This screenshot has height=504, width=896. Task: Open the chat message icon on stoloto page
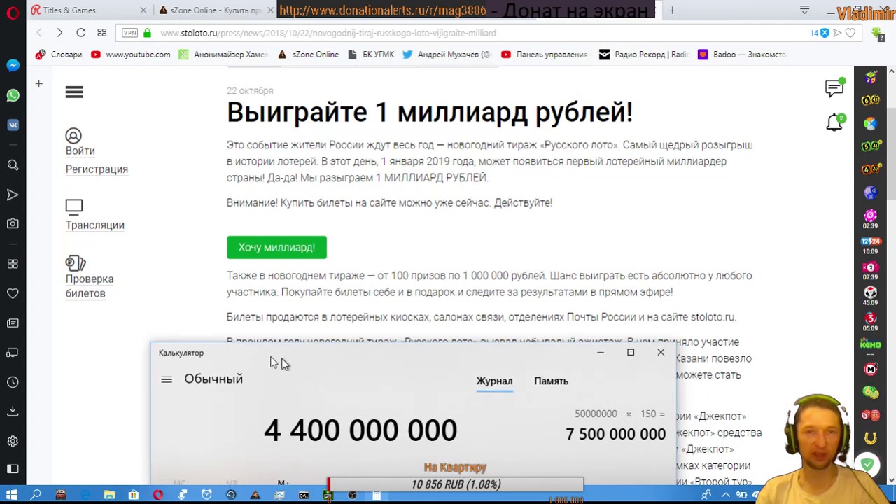[x=834, y=87]
